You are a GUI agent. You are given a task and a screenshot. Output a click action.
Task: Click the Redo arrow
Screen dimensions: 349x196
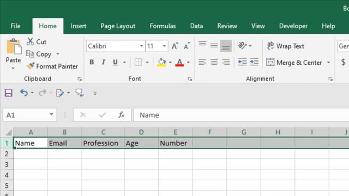(43, 93)
